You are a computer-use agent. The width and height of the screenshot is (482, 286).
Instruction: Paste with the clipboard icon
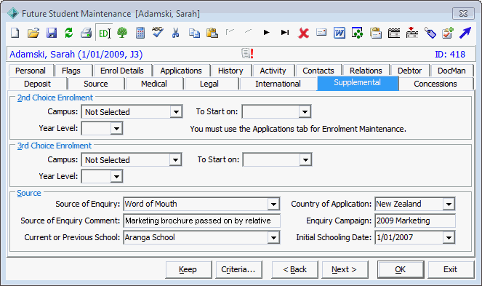(212, 33)
